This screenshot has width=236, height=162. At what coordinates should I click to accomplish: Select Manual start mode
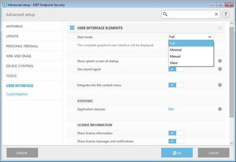click(191, 56)
